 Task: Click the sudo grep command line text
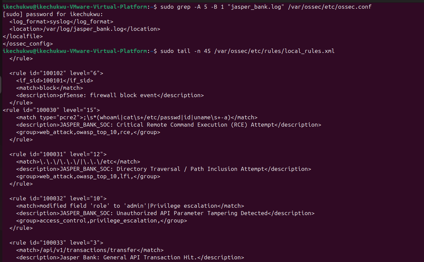tap(266, 7)
